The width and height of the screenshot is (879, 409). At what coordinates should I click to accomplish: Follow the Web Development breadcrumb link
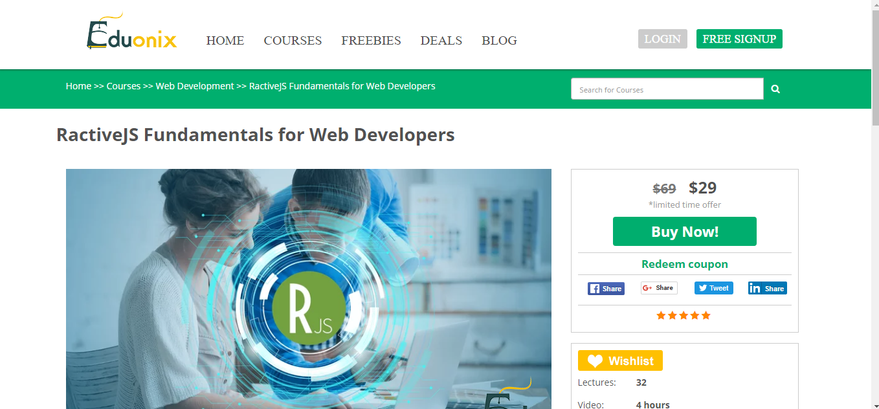click(x=195, y=85)
